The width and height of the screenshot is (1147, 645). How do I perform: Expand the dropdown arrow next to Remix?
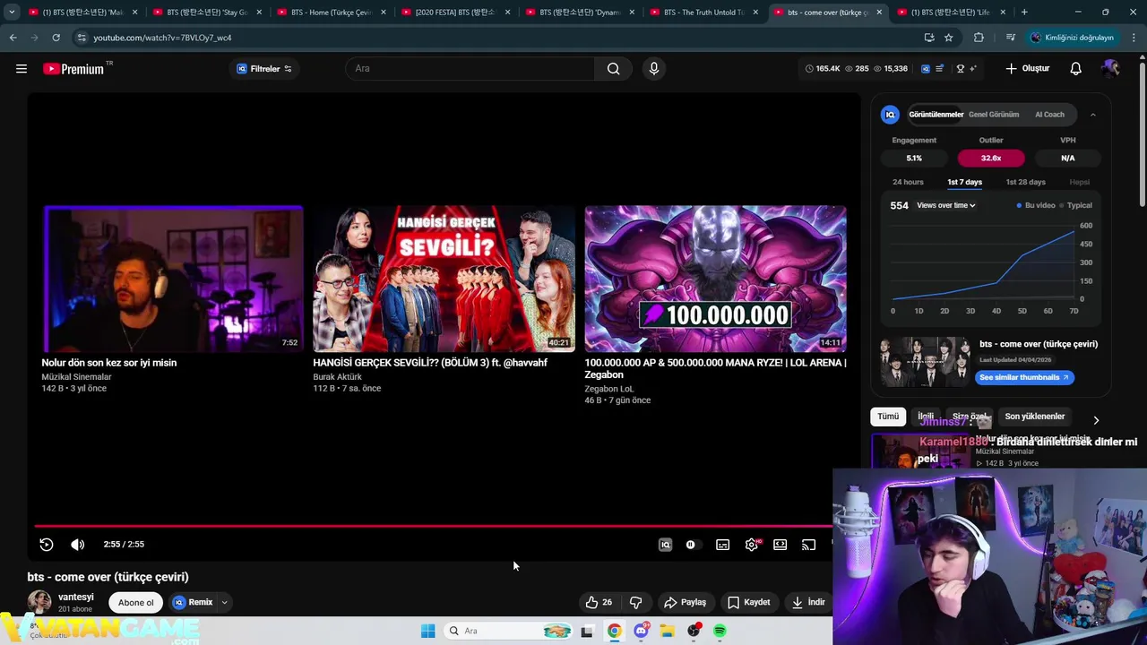[x=225, y=602]
